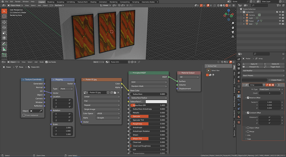Image resolution: width=286 pixels, height=157 pixels.
Task: Open the node editor Node menu
Action: point(41,62)
